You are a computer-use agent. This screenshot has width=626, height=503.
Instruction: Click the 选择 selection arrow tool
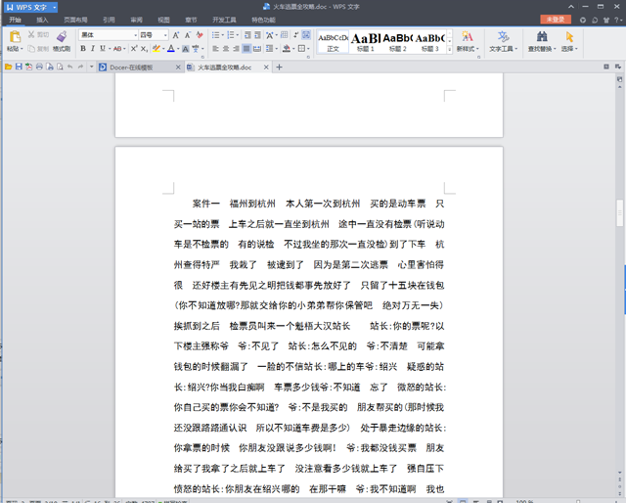[569, 41]
